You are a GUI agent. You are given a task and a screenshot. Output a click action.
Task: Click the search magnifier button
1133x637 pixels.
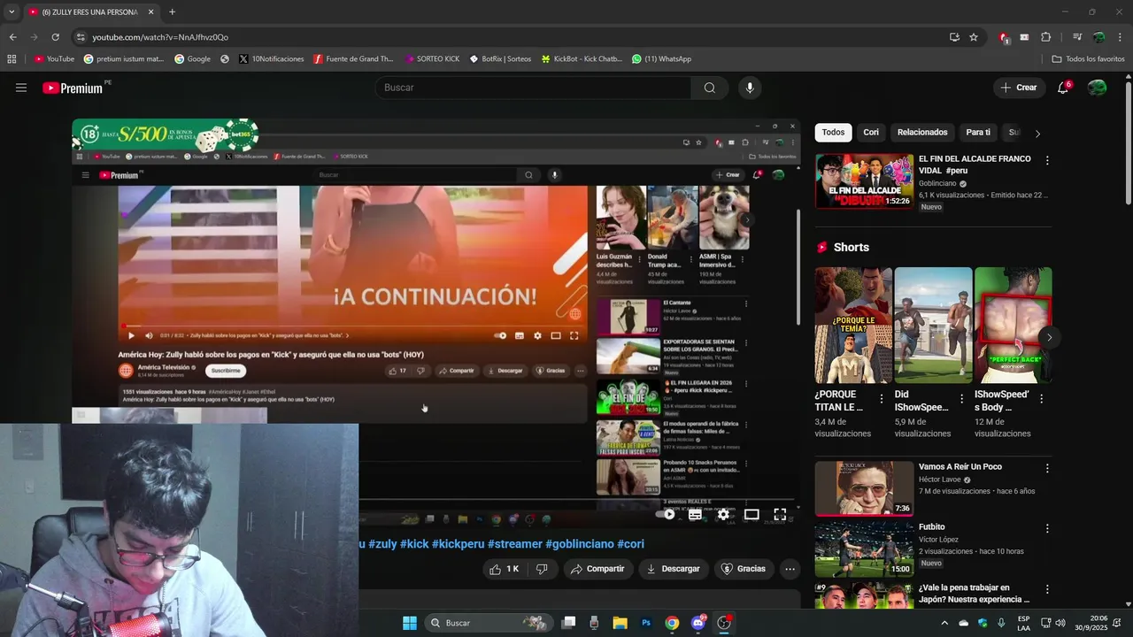(x=710, y=88)
